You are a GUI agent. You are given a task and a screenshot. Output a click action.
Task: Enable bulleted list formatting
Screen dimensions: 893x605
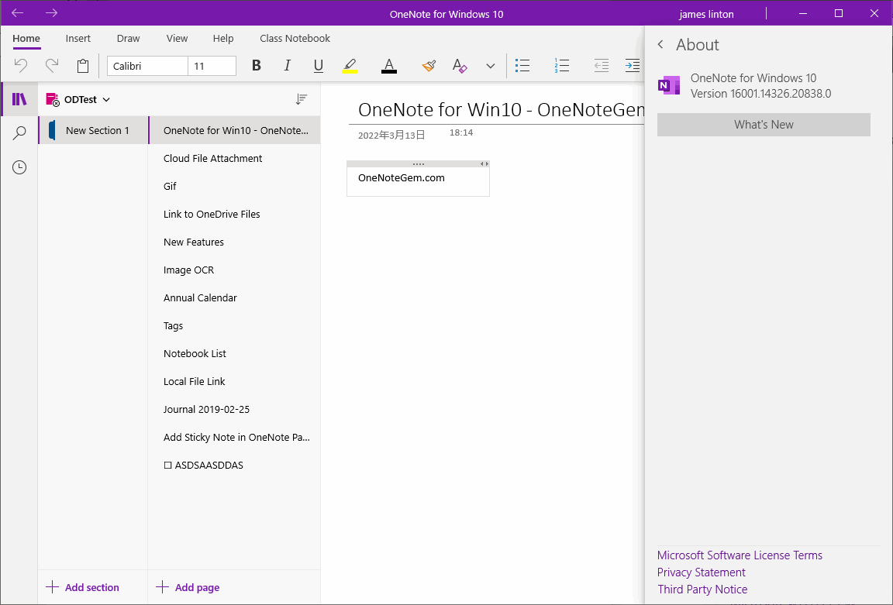point(522,66)
